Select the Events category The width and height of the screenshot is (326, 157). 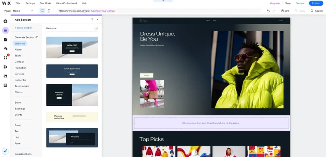click(x=18, y=115)
